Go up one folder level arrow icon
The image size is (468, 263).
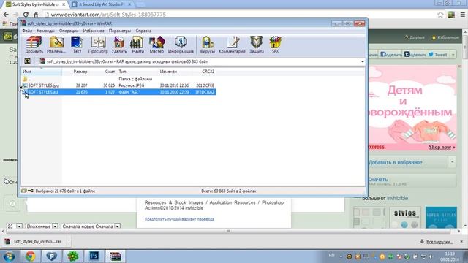(27, 61)
